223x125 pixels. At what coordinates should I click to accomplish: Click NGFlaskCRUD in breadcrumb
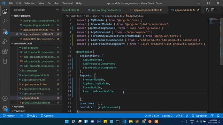74,16
